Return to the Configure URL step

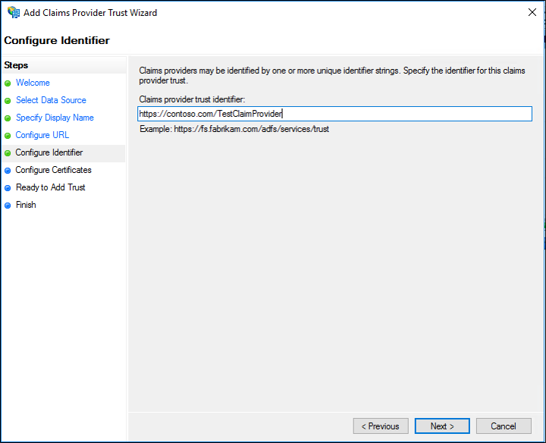pos(42,135)
